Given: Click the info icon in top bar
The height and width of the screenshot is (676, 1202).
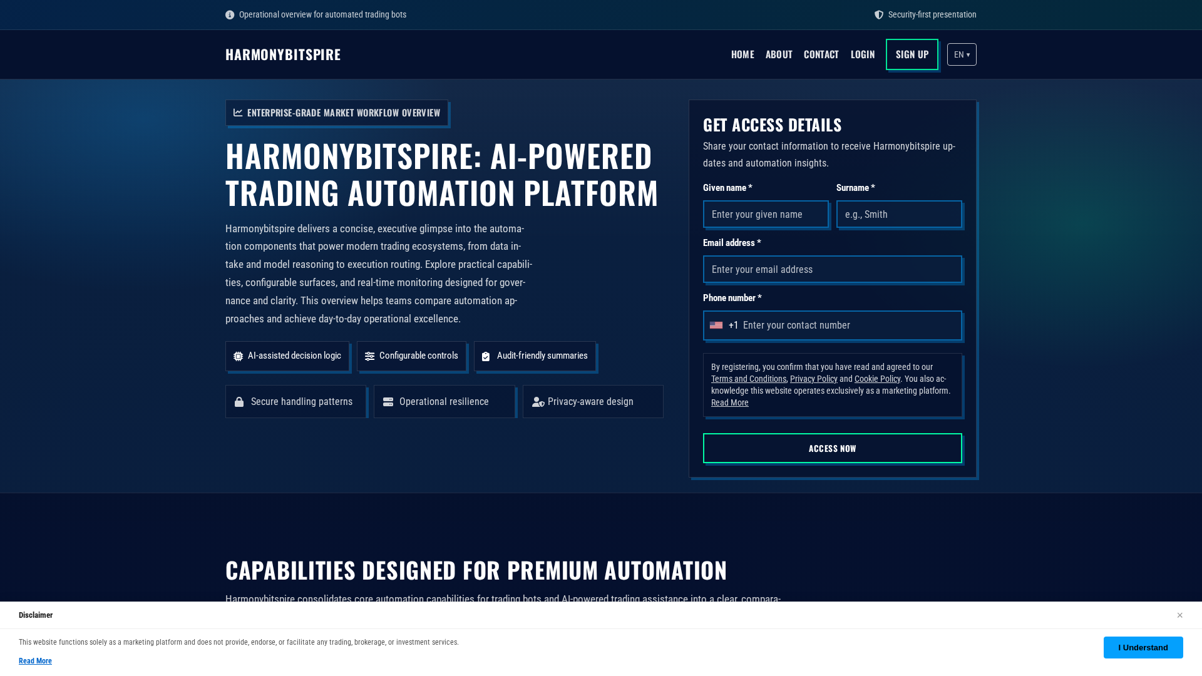Looking at the screenshot, I should click(x=230, y=15).
